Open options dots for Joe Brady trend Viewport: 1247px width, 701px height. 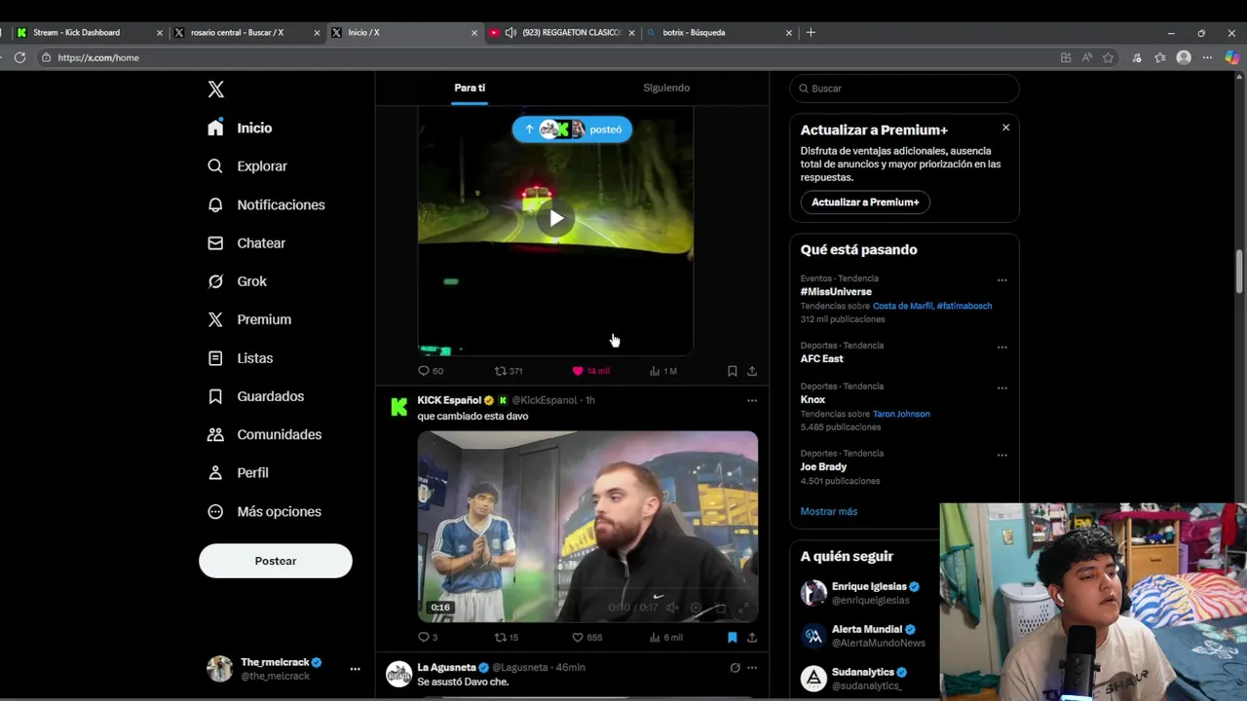[x=1001, y=456]
